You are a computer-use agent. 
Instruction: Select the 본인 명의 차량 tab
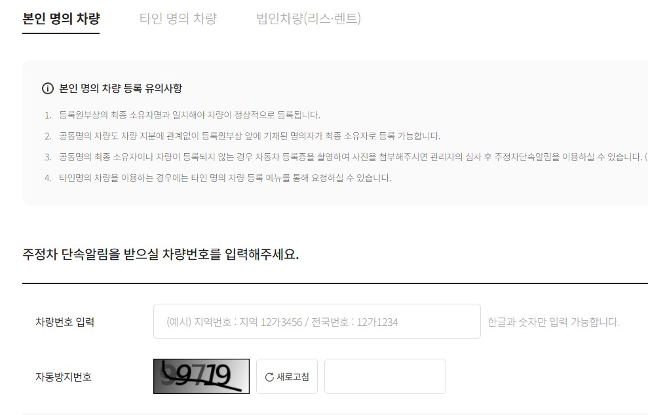tap(61, 18)
